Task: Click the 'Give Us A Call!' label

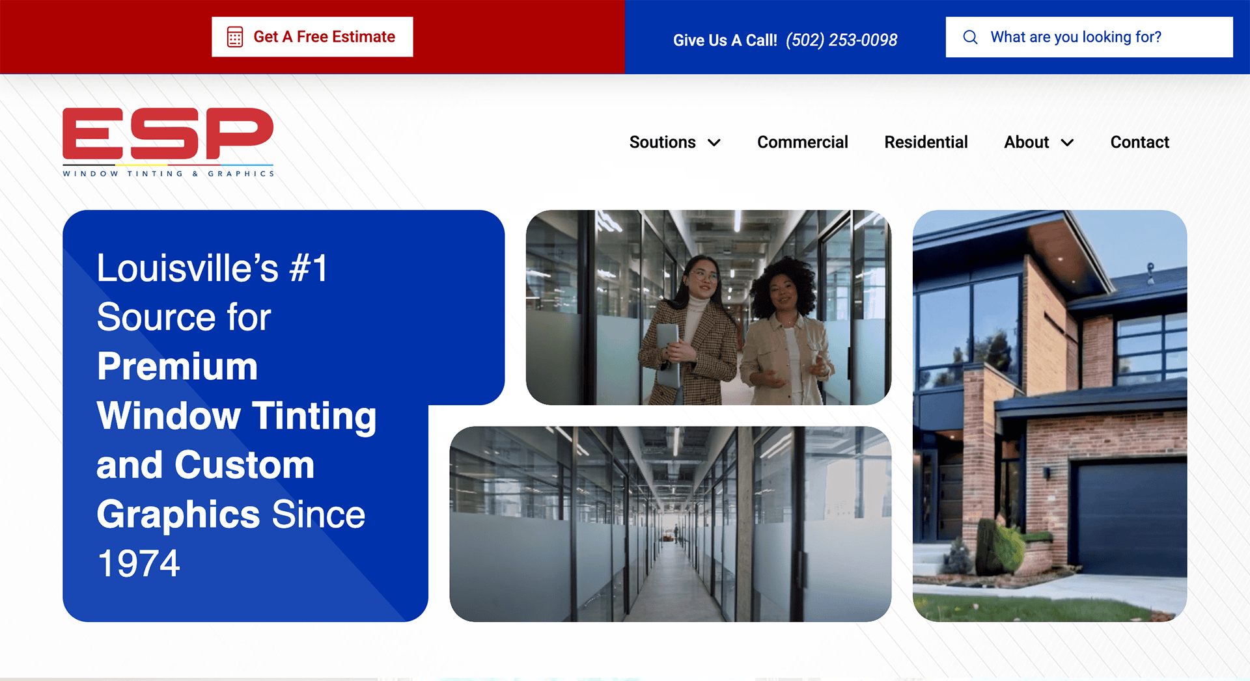Action: (725, 40)
